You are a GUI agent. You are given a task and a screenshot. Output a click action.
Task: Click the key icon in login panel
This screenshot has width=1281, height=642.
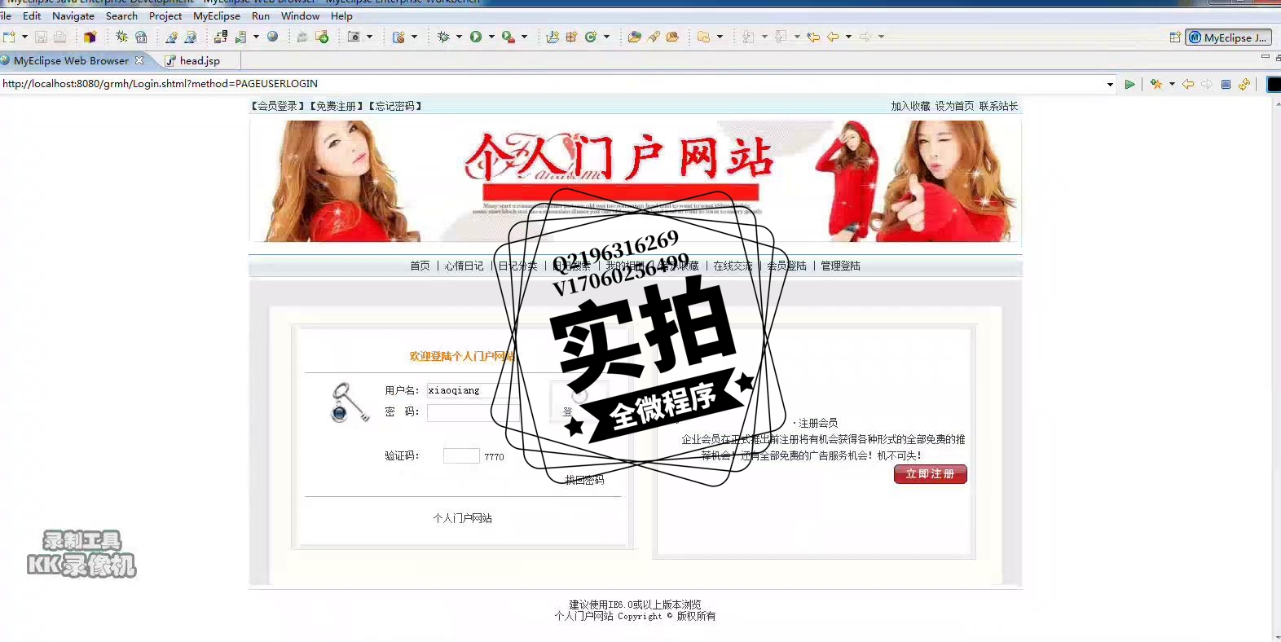pyautogui.click(x=350, y=402)
